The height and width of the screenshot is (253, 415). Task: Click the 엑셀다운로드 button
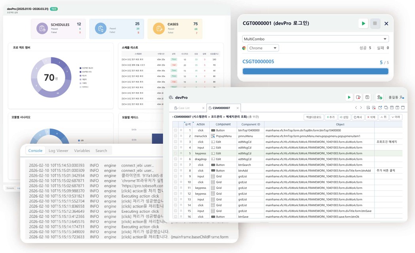[x=313, y=117]
